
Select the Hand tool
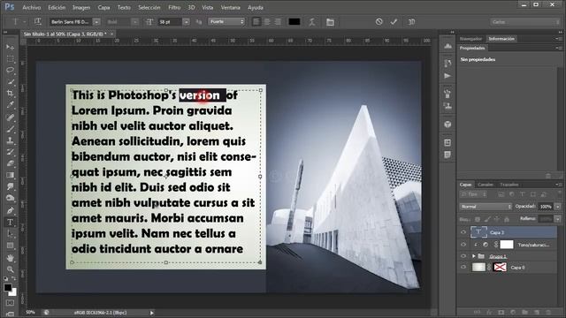[10, 258]
